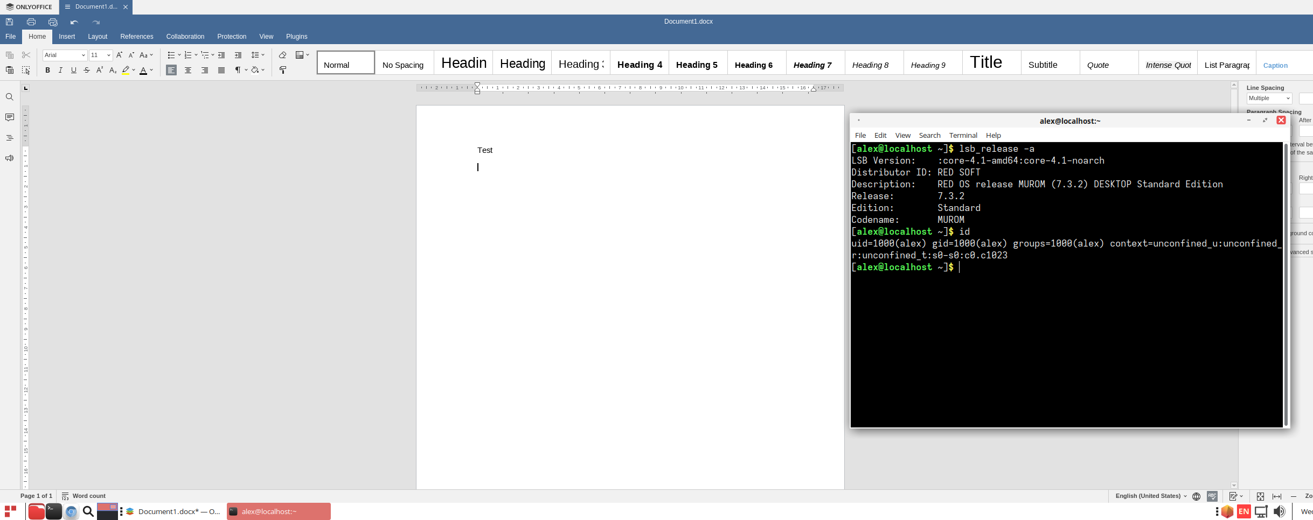Open the Feedback & Support speaker icon
This screenshot has width=1313, height=520.
click(10, 158)
